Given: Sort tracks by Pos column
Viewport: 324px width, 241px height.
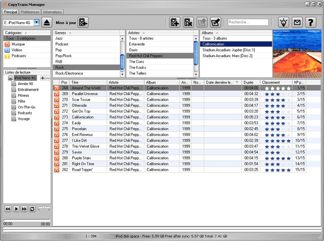Looking at the screenshot, I should [65, 82].
